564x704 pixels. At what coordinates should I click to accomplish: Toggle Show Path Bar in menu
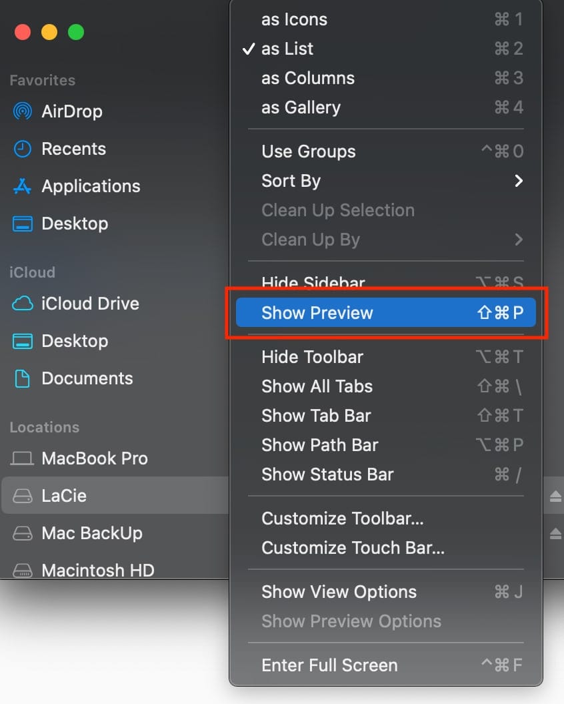pos(320,445)
